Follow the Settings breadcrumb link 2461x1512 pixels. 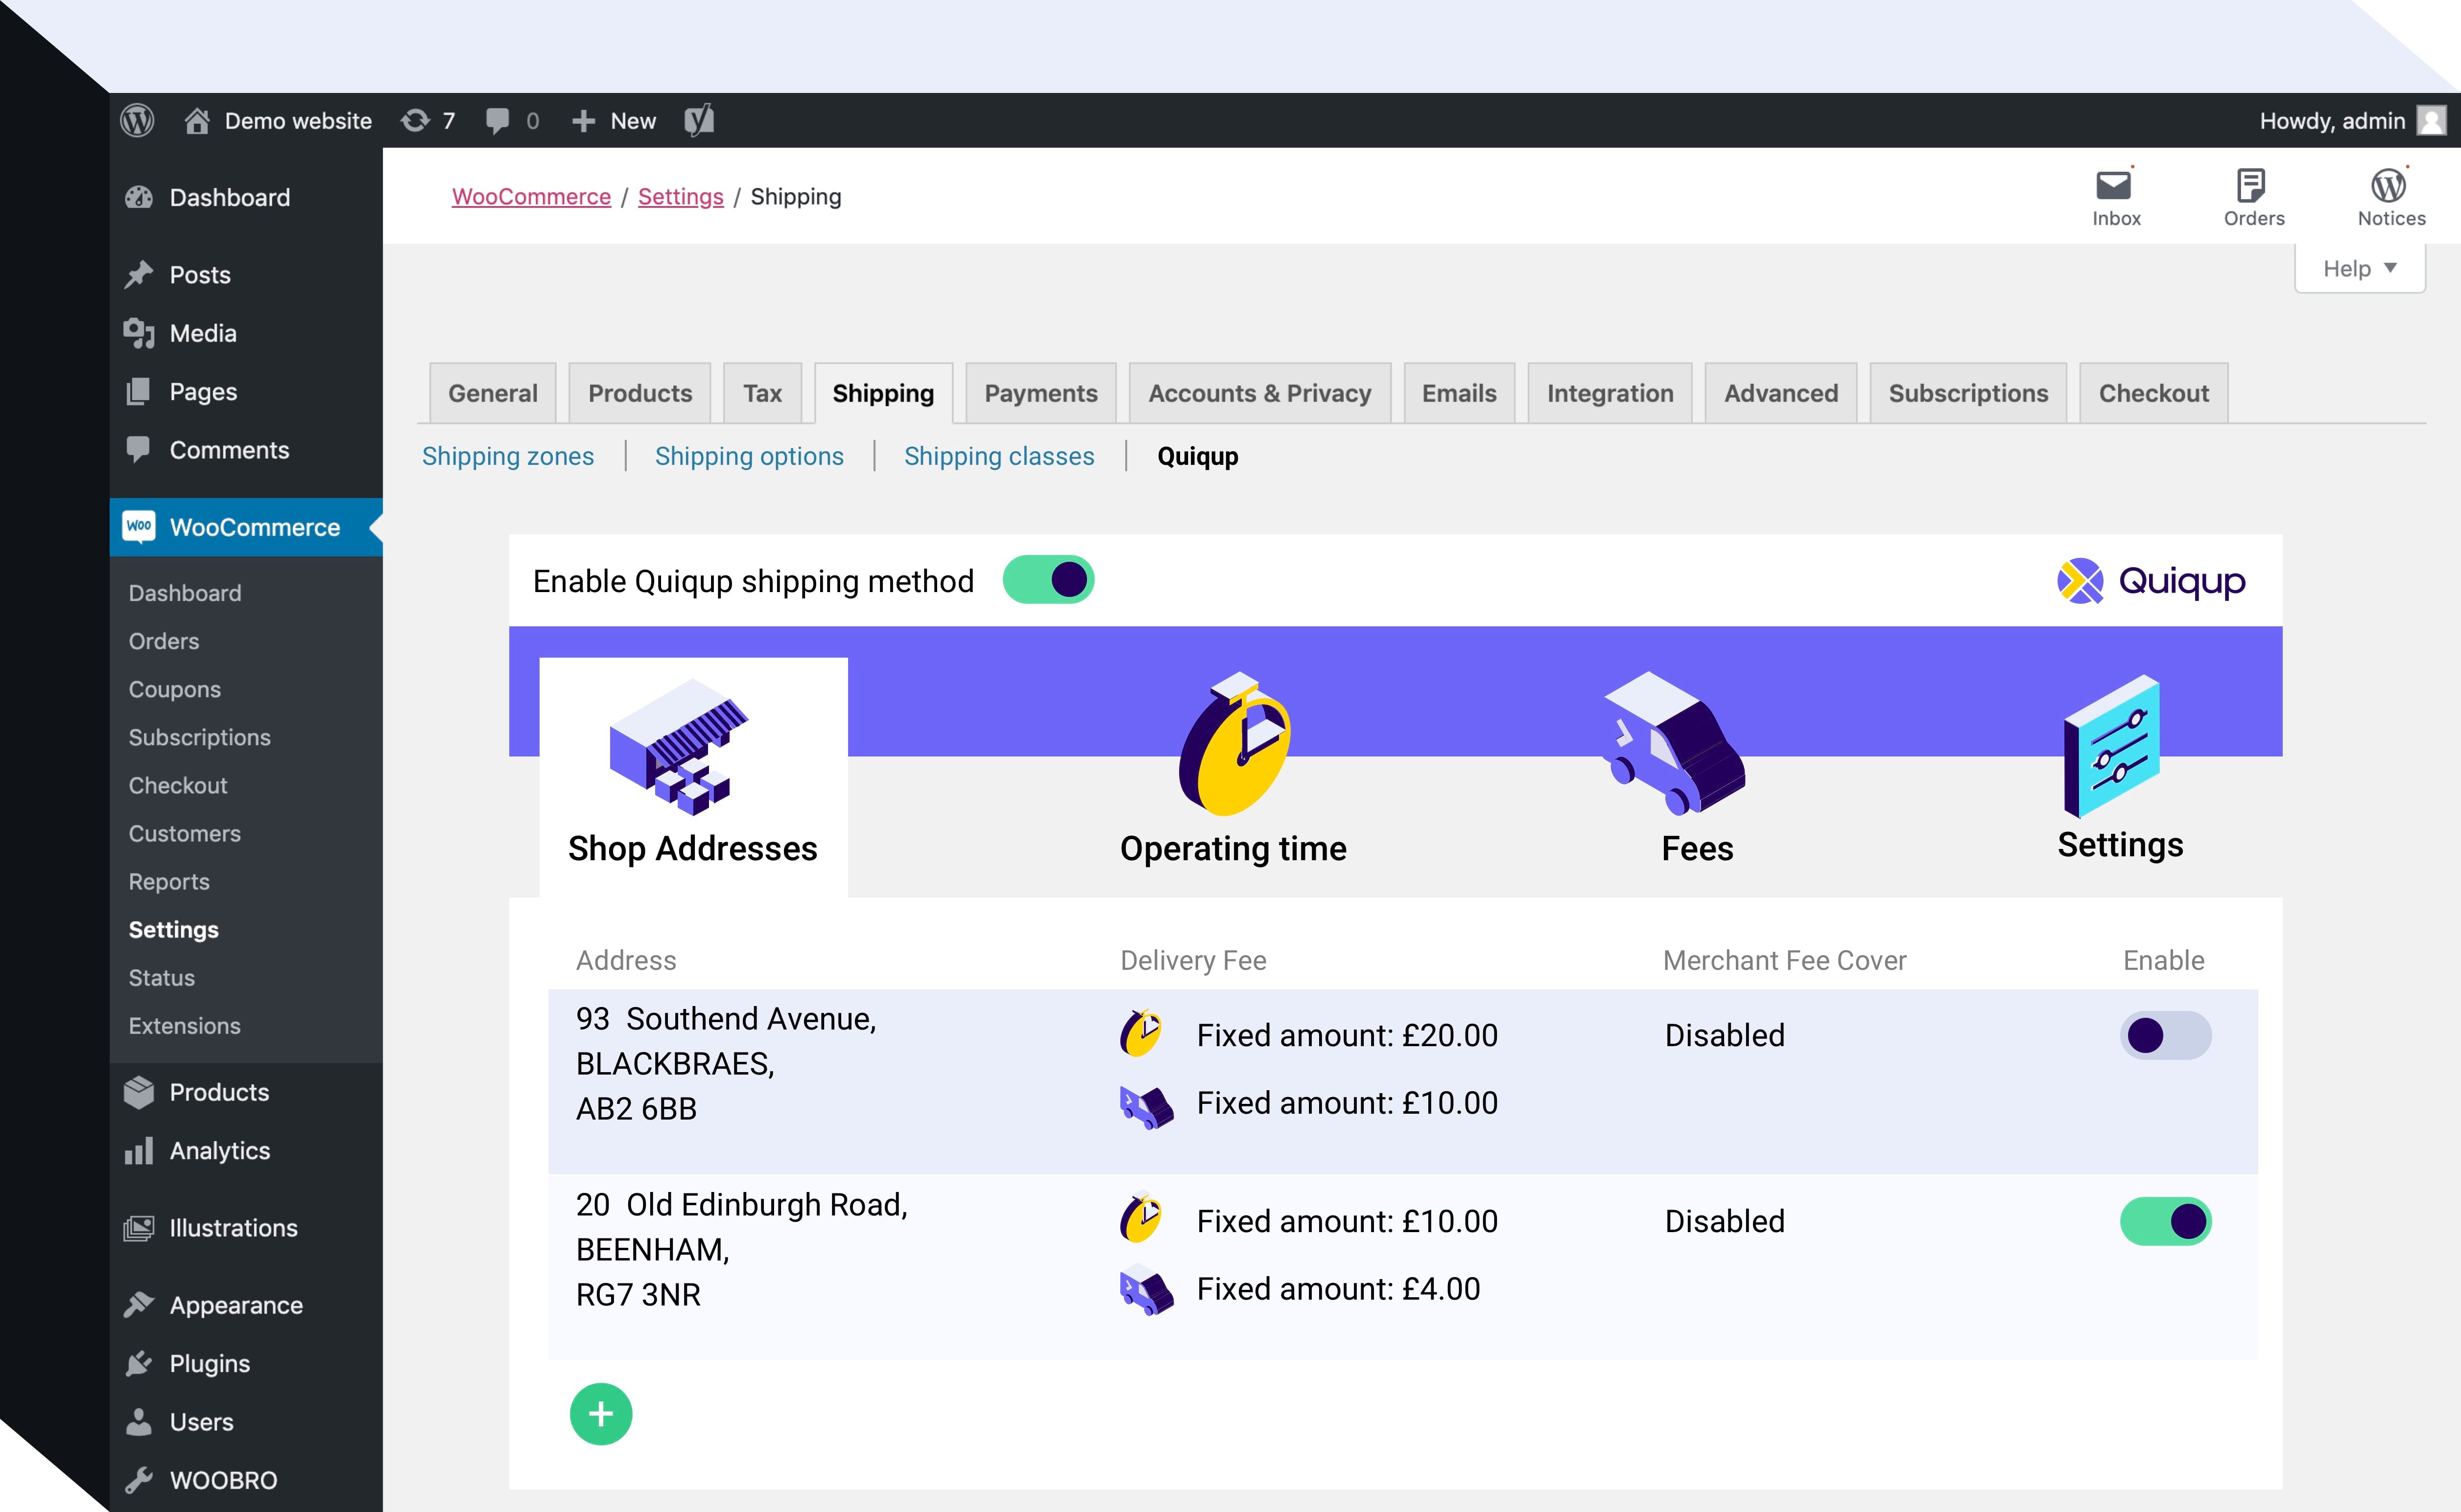coord(680,197)
